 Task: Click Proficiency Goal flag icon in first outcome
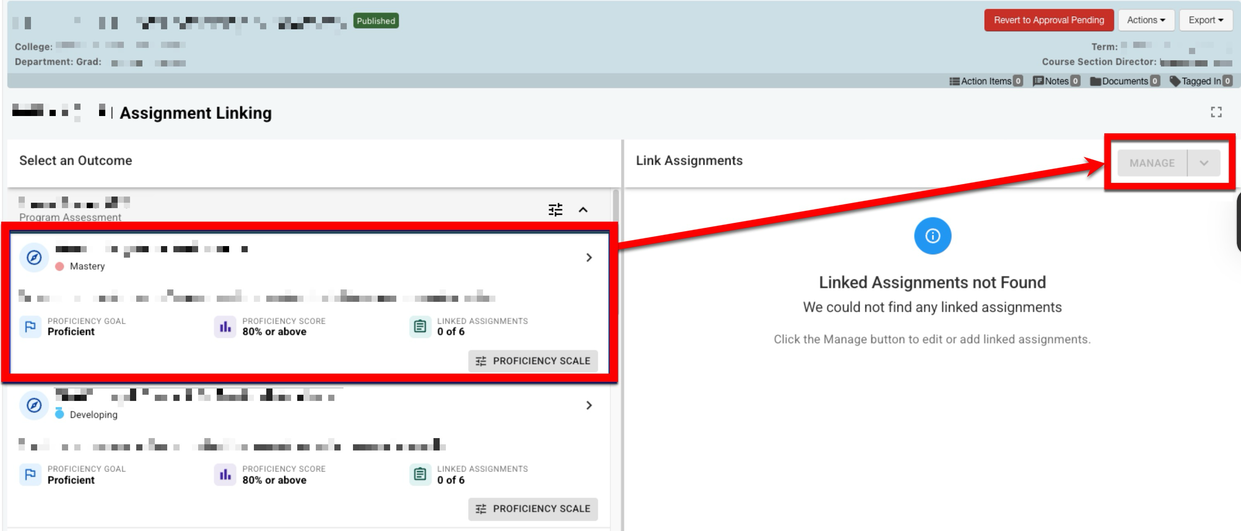(31, 327)
